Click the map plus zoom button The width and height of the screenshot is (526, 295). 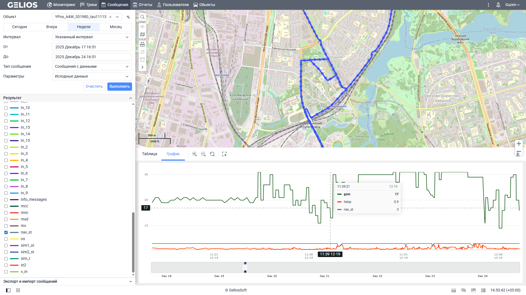519,144
